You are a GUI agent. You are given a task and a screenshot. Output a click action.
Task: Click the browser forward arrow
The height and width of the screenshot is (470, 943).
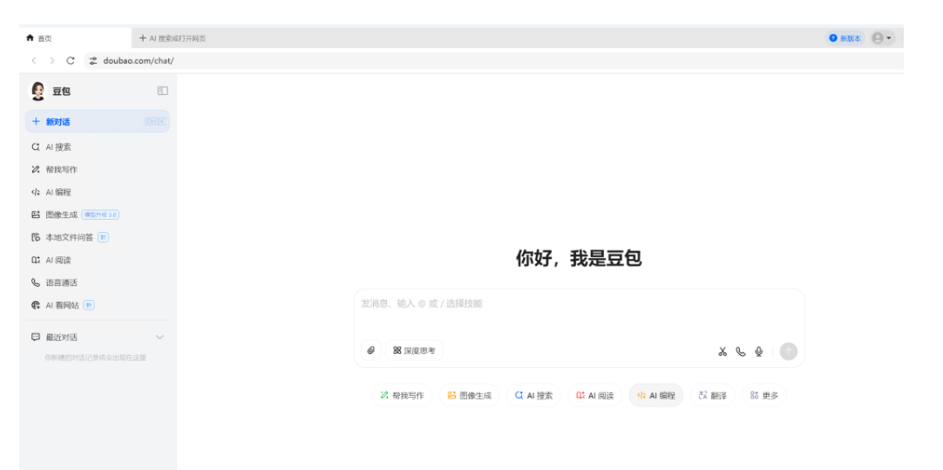coord(52,61)
